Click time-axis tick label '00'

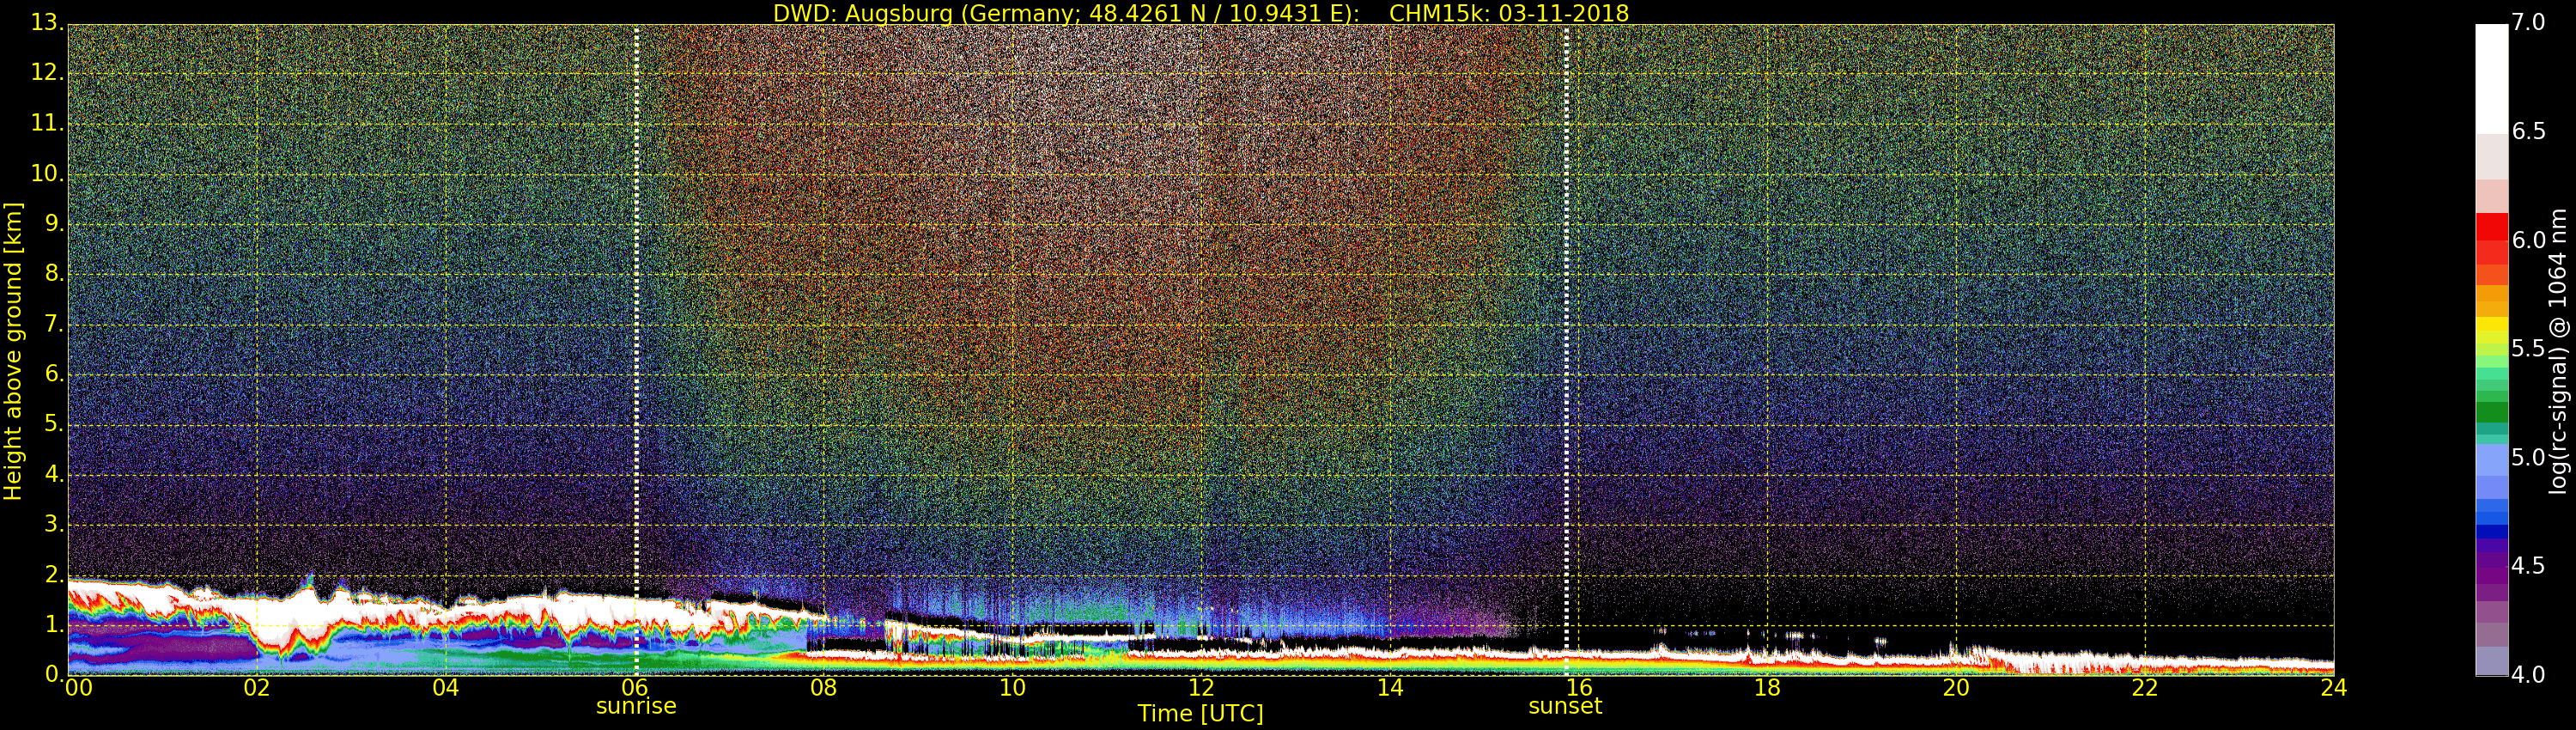[78, 687]
